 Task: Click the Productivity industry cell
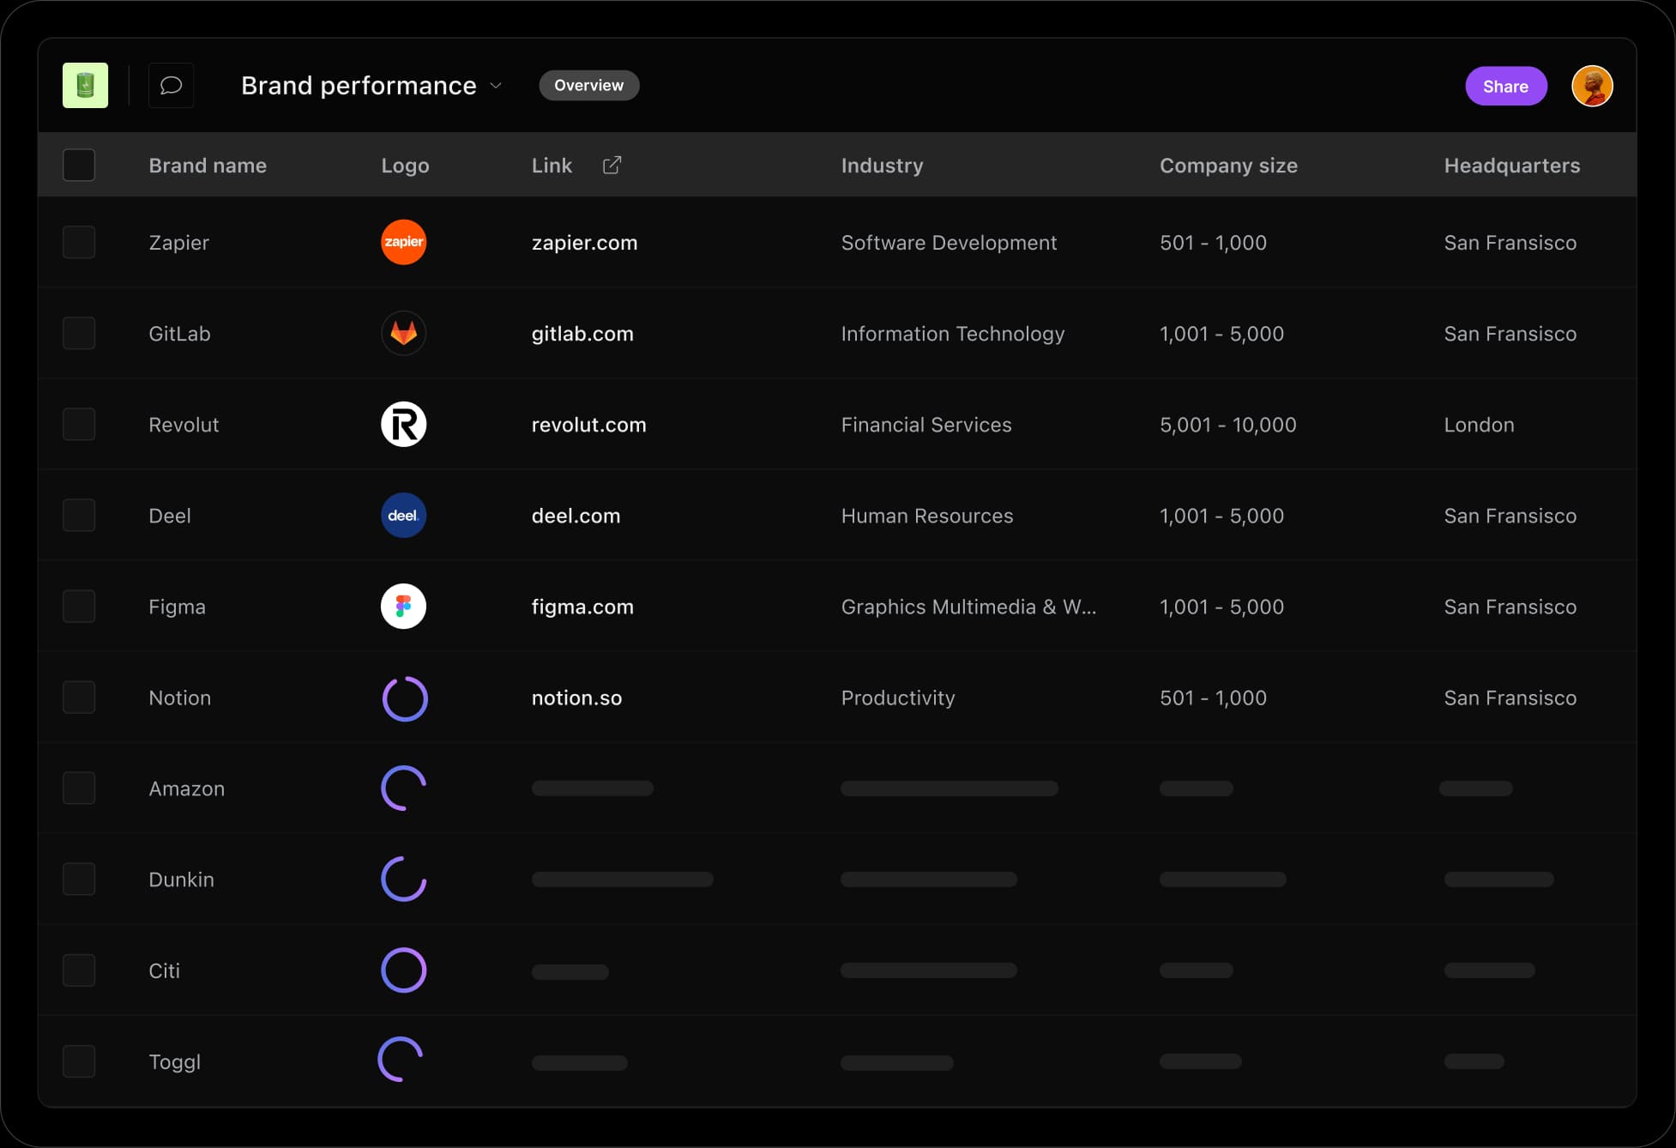[x=898, y=698]
